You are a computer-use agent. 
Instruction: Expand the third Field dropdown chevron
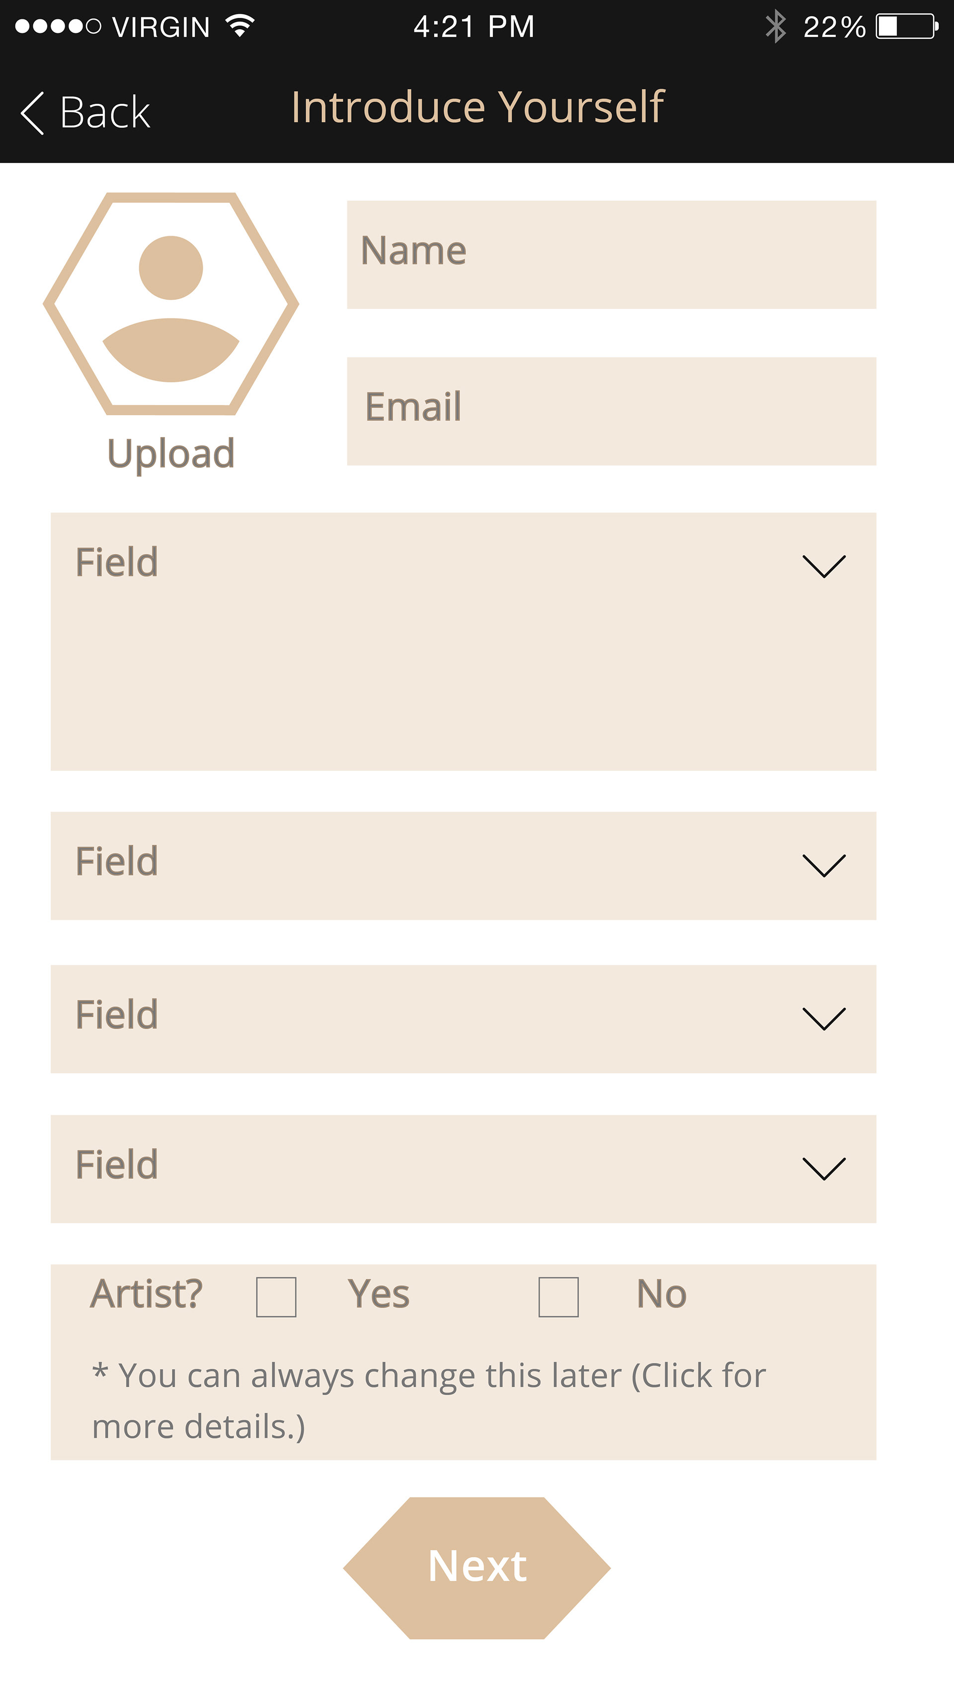tap(823, 1018)
